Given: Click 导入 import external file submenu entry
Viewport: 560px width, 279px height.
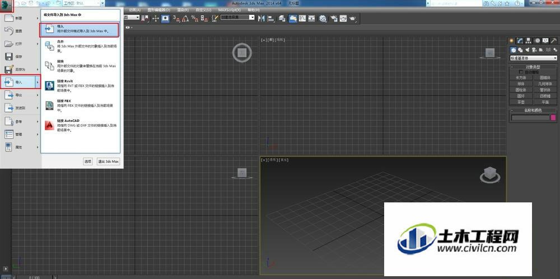Looking at the screenshot, I should 80,30.
